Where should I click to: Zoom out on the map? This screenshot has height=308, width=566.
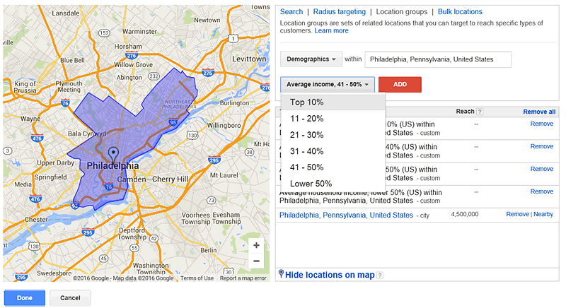click(x=256, y=261)
